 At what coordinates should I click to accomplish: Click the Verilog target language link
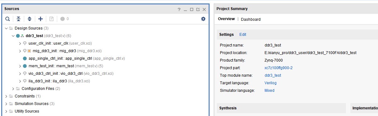pyautogui.click(x=271, y=83)
